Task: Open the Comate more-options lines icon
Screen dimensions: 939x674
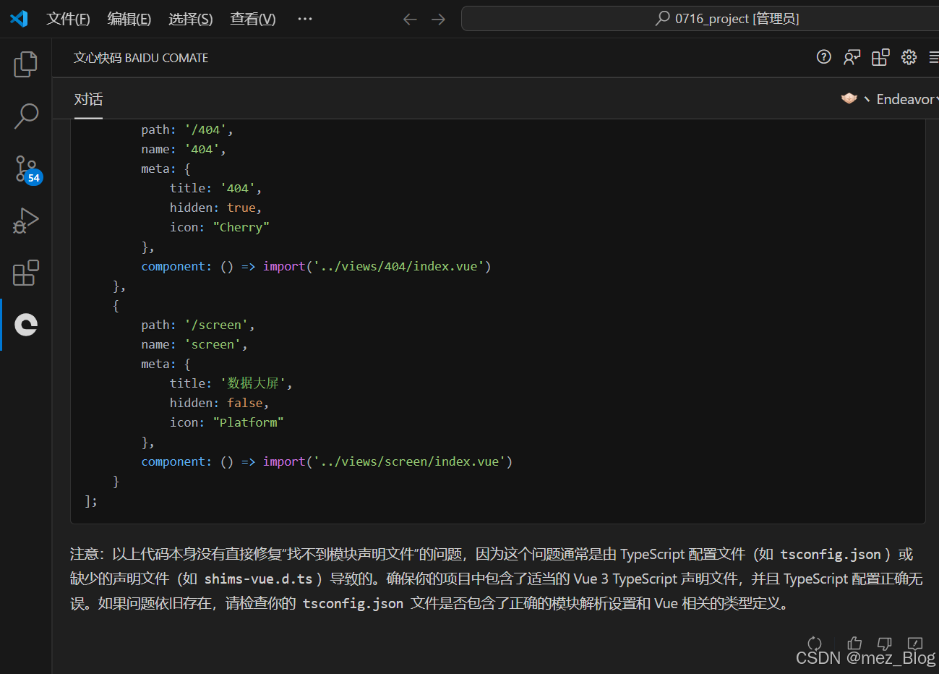Action: [933, 57]
